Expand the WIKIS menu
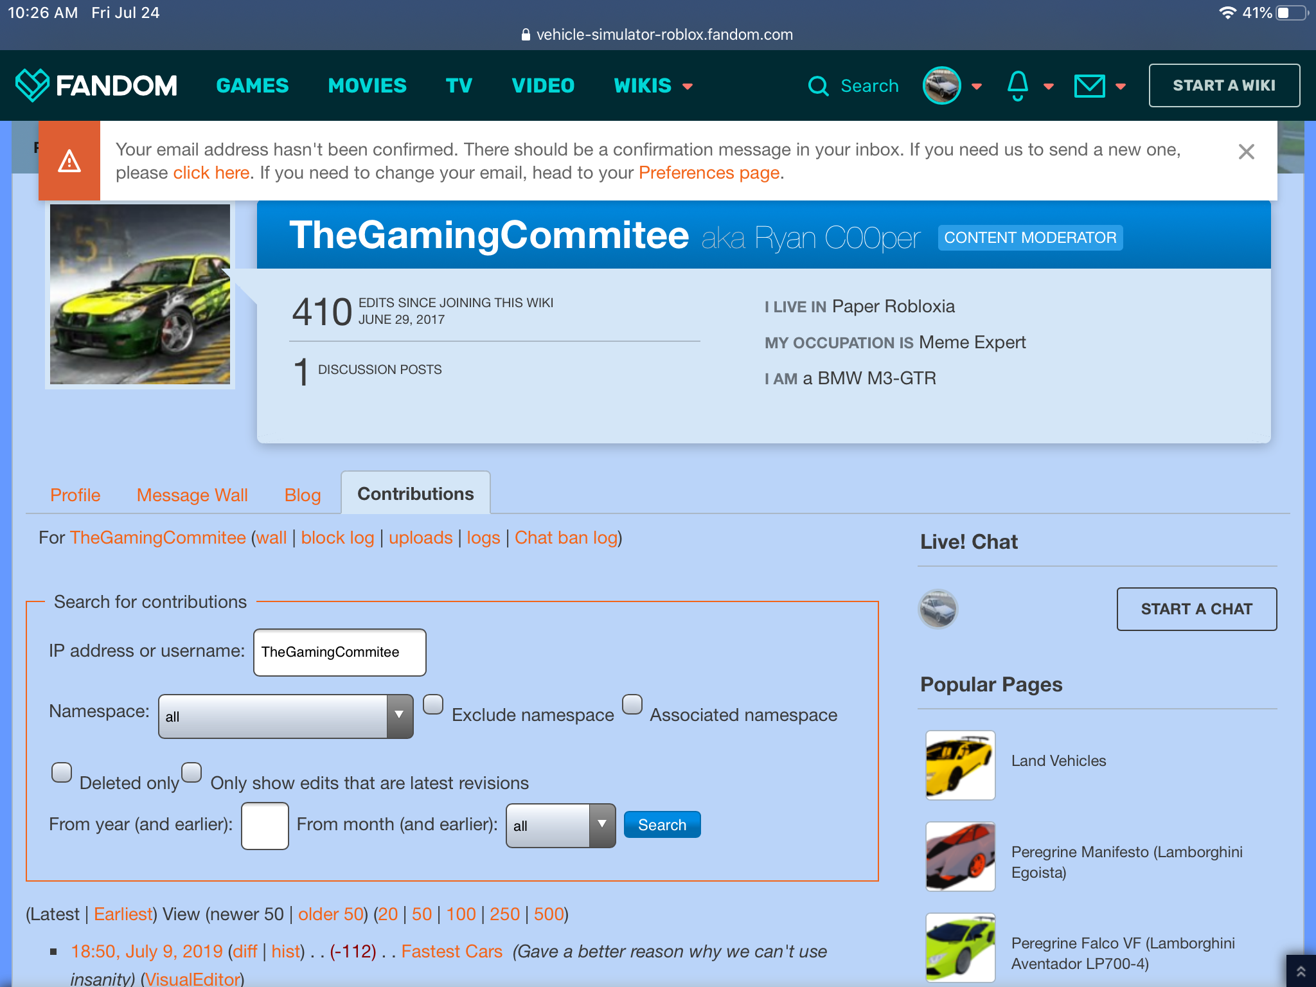Viewport: 1316px width, 987px height. tap(653, 85)
